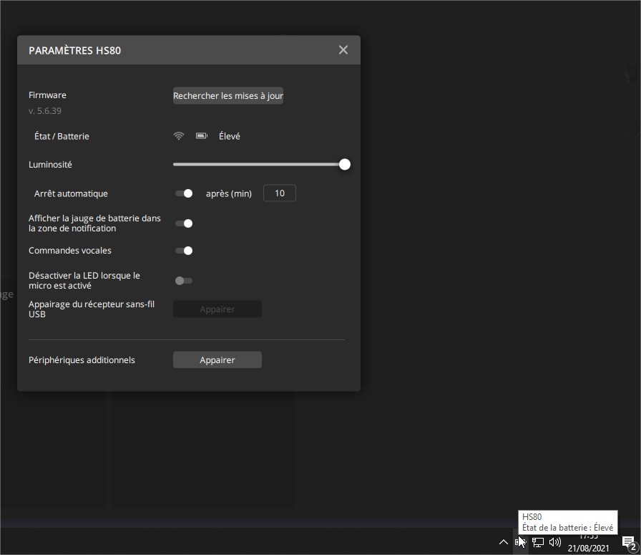Click Appairer for Périphériques additionnels

[217, 359]
